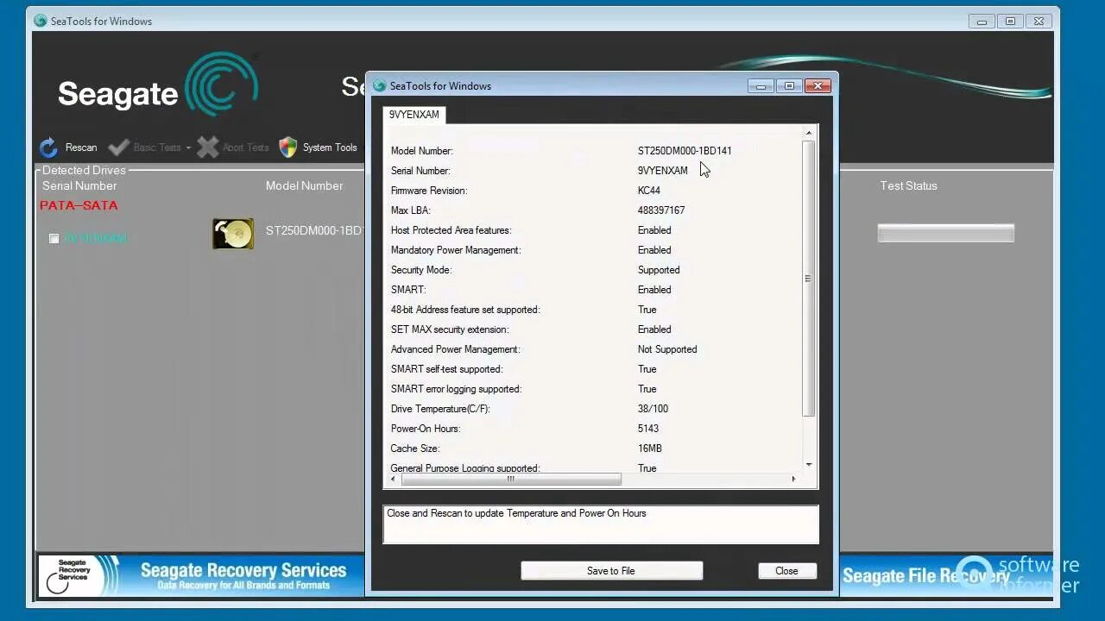
Task: Click 48-bit Address feature set label
Action: 465,310
